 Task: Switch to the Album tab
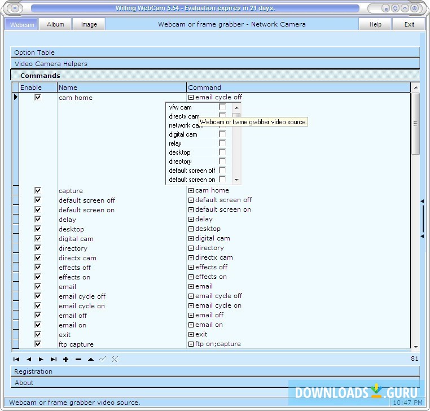[x=55, y=24]
